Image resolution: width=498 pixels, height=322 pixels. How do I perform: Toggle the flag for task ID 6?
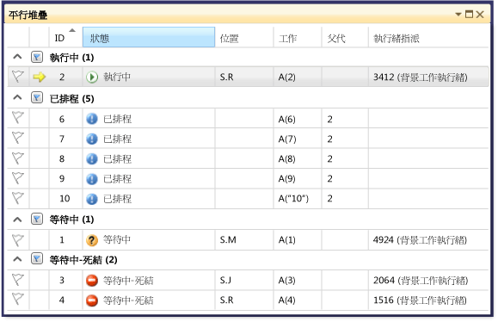(18, 118)
